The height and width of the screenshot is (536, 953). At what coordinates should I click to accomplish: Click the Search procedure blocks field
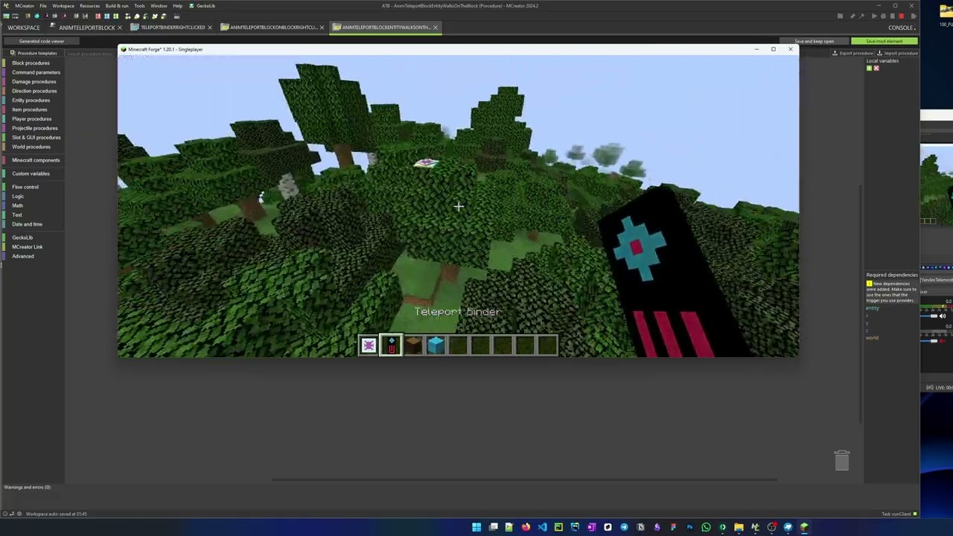pyautogui.click(x=91, y=54)
